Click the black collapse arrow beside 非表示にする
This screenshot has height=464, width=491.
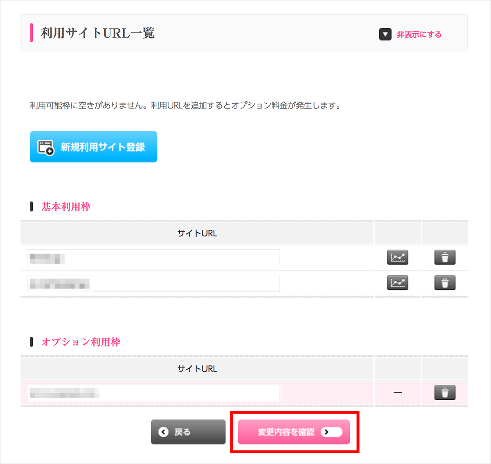[385, 34]
